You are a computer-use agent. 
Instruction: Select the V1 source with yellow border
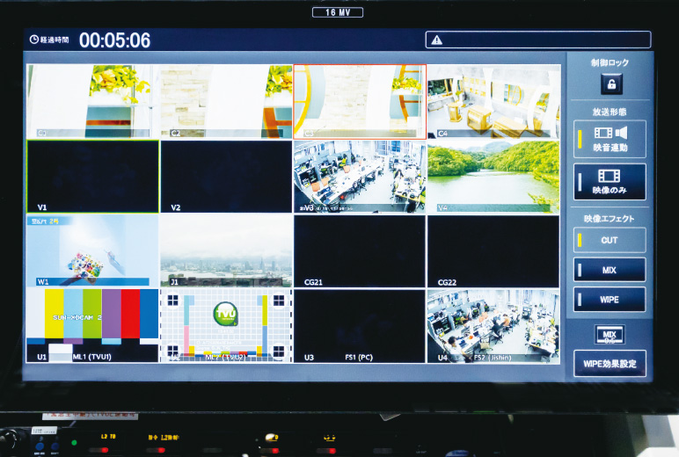[x=92, y=177]
